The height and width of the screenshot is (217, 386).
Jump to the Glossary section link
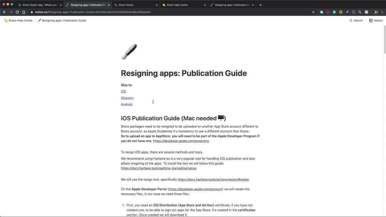click(127, 98)
